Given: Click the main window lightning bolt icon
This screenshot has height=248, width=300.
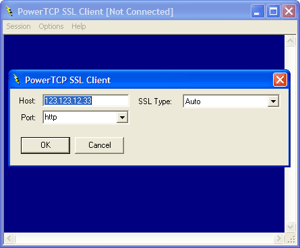Looking at the screenshot, I should (9, 11).
